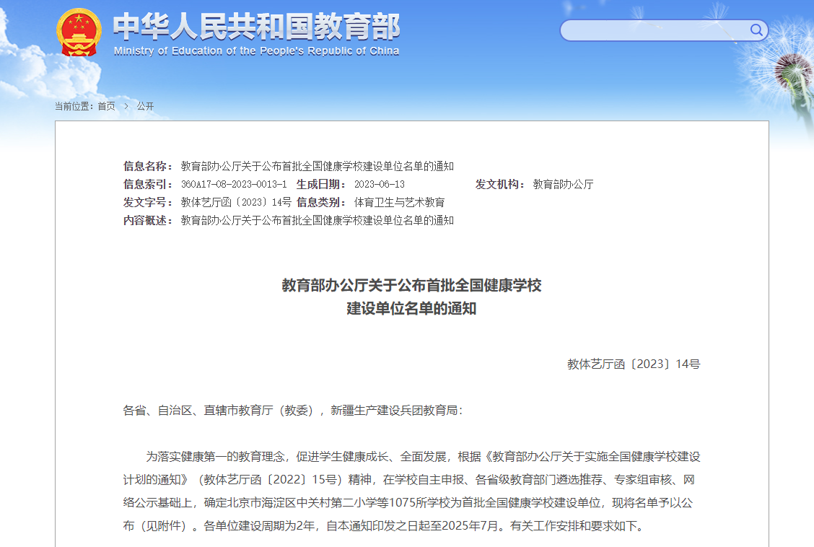Click the 信息类别 value 体育卫生与艺术教育
The height and width of the screenshot is (547, 814).
pyautogui.click(x=399, y=203)
